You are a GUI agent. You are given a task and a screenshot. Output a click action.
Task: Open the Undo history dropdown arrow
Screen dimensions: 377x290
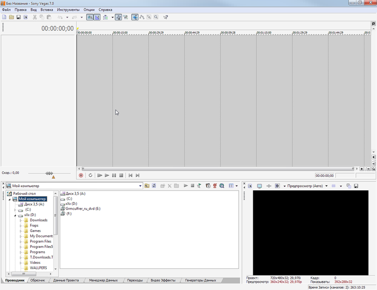pyautogui.click(x=67, y=17)
